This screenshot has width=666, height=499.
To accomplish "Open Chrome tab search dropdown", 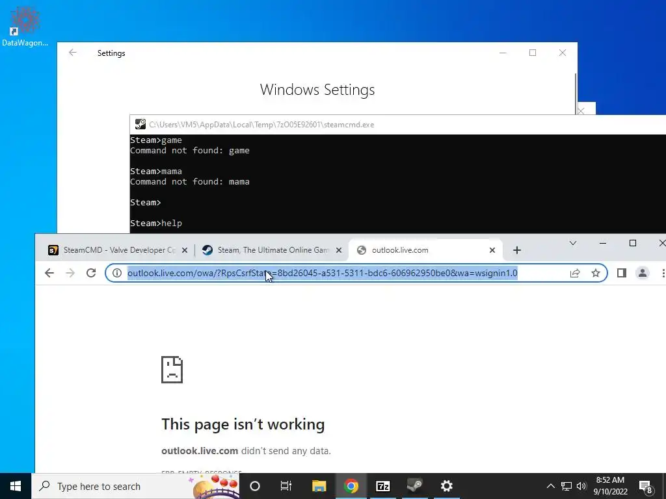I will tap(572, 243).
